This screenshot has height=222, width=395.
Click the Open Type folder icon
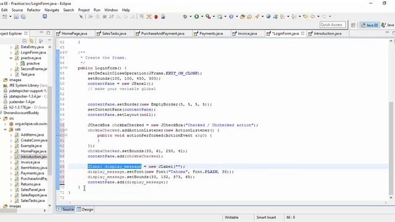[243, 17]
